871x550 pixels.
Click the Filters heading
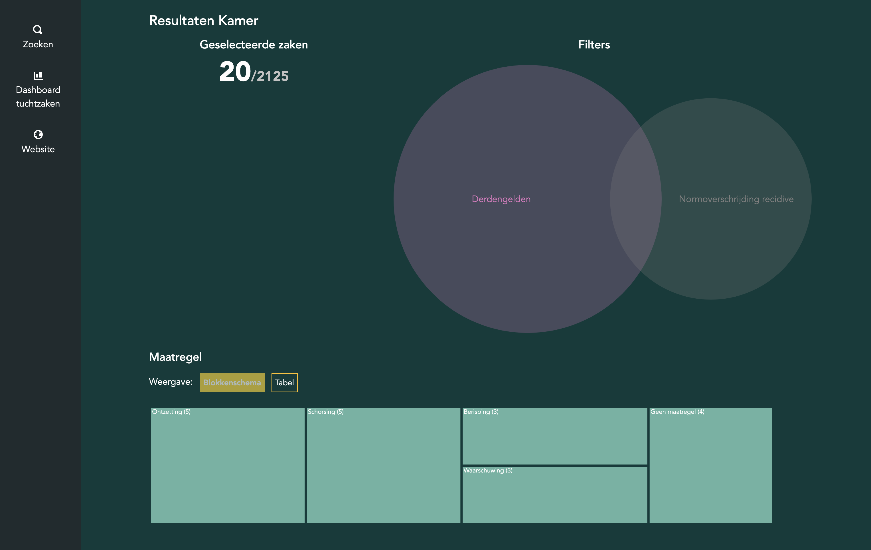click(x=594, y=44)
